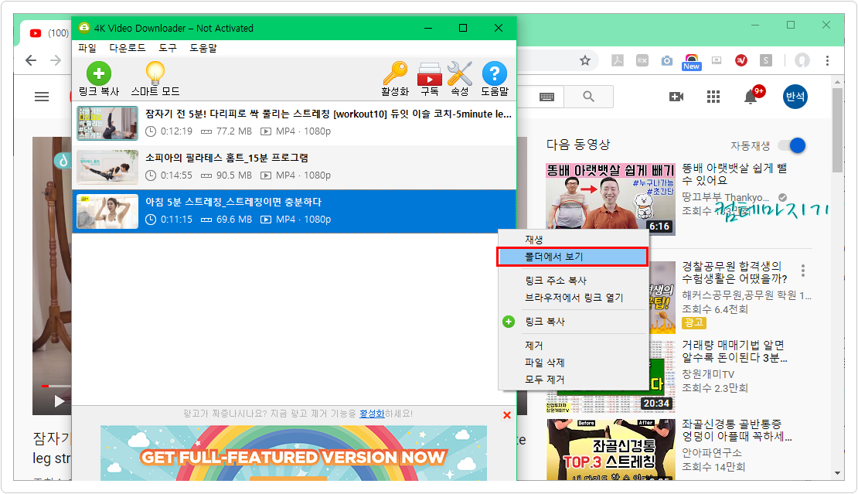
Task: Open the 반석 account avatar
Action: [x=795, y=97]
